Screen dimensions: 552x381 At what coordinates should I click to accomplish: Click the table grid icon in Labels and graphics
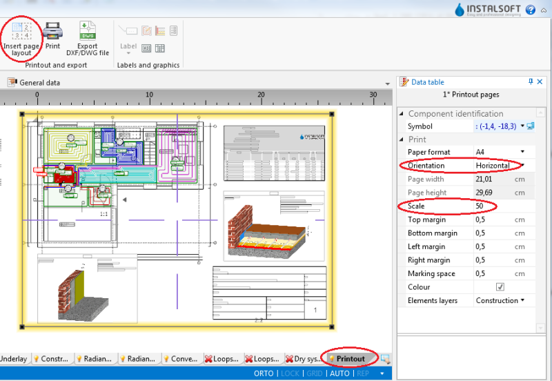click(x=160, y=48)
